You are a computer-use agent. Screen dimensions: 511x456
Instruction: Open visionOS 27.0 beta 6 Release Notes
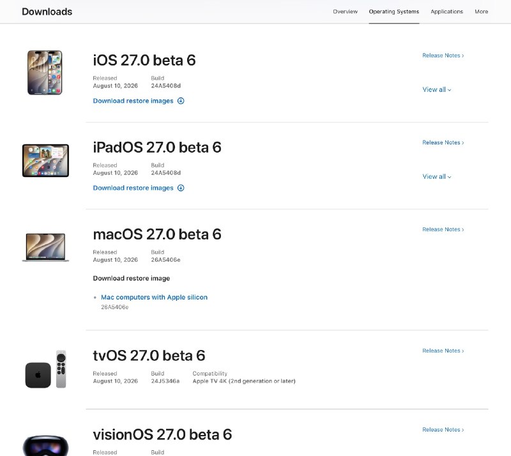[x=443, y=430]
